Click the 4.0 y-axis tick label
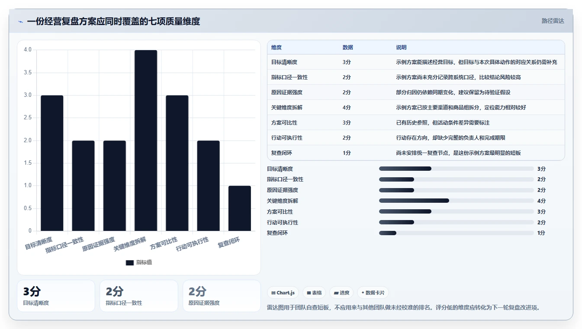The height and width of the screenshot is (329, 582). coord(28,50)
